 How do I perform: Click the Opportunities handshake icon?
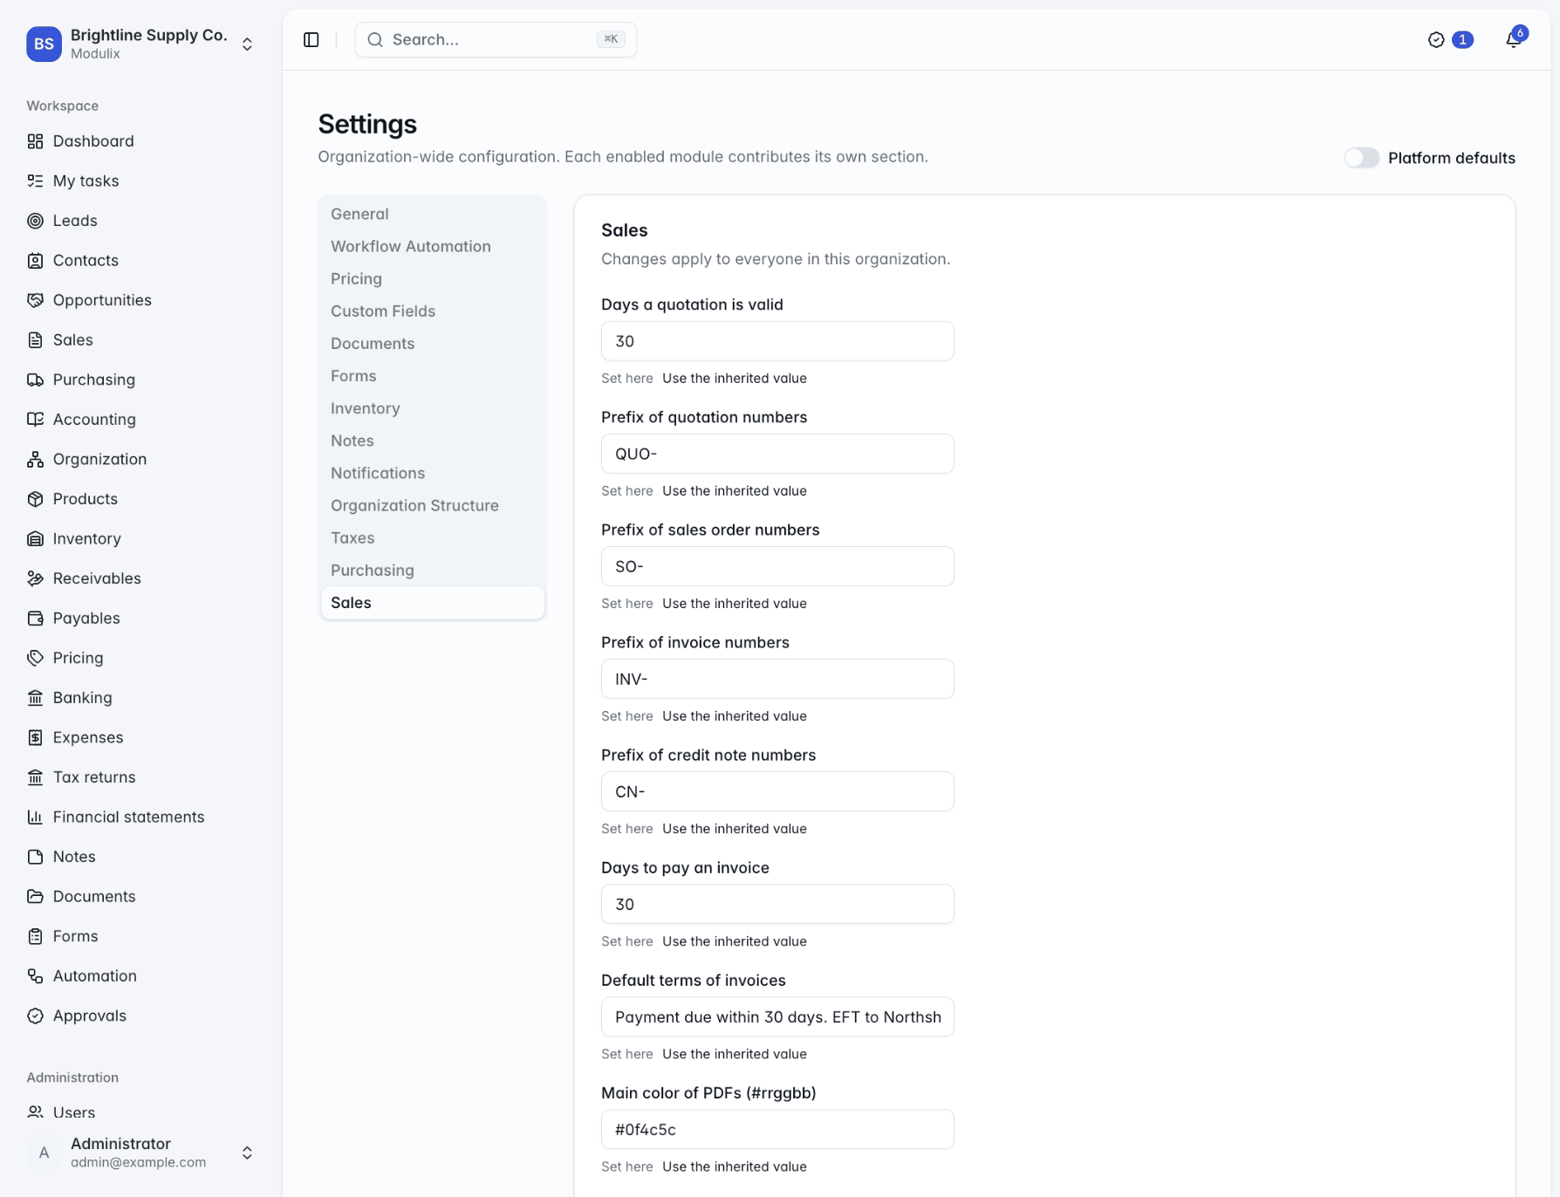tap(35, 300)
